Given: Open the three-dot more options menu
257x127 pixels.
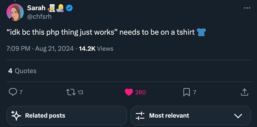Looking at the screenshot, I should click(247, 8).
